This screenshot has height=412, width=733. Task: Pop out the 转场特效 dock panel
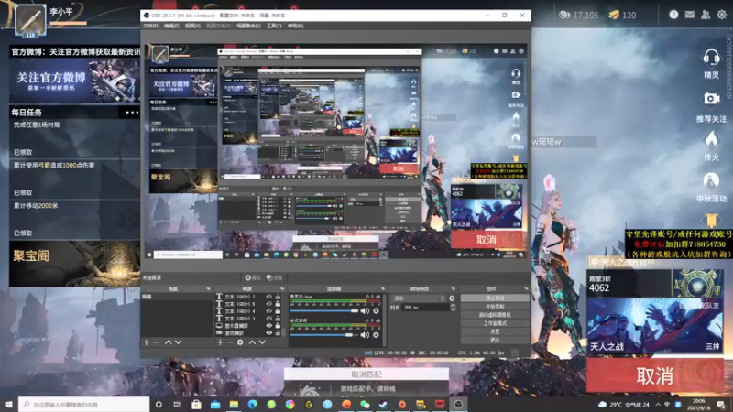coord(453,288)
